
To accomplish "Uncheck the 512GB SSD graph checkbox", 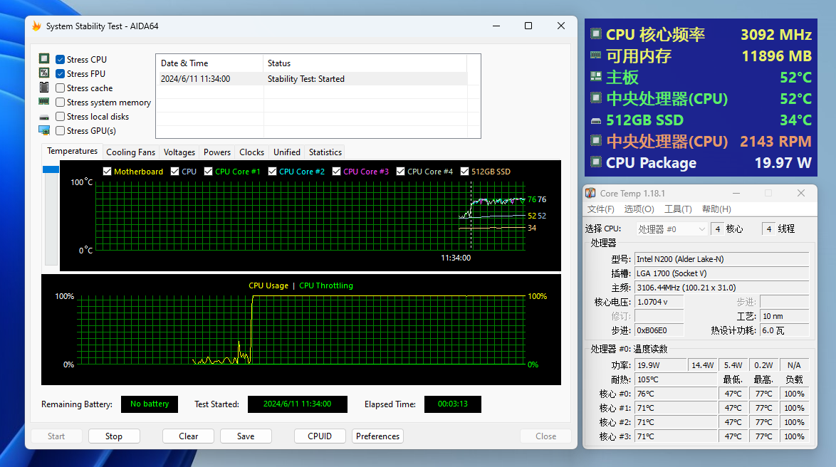I will tap(464, 171).
